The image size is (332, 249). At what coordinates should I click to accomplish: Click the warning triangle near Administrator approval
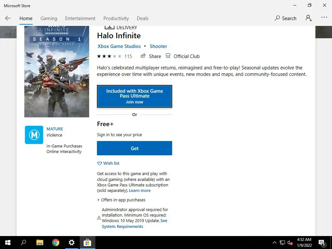click(x=99, y=218)
